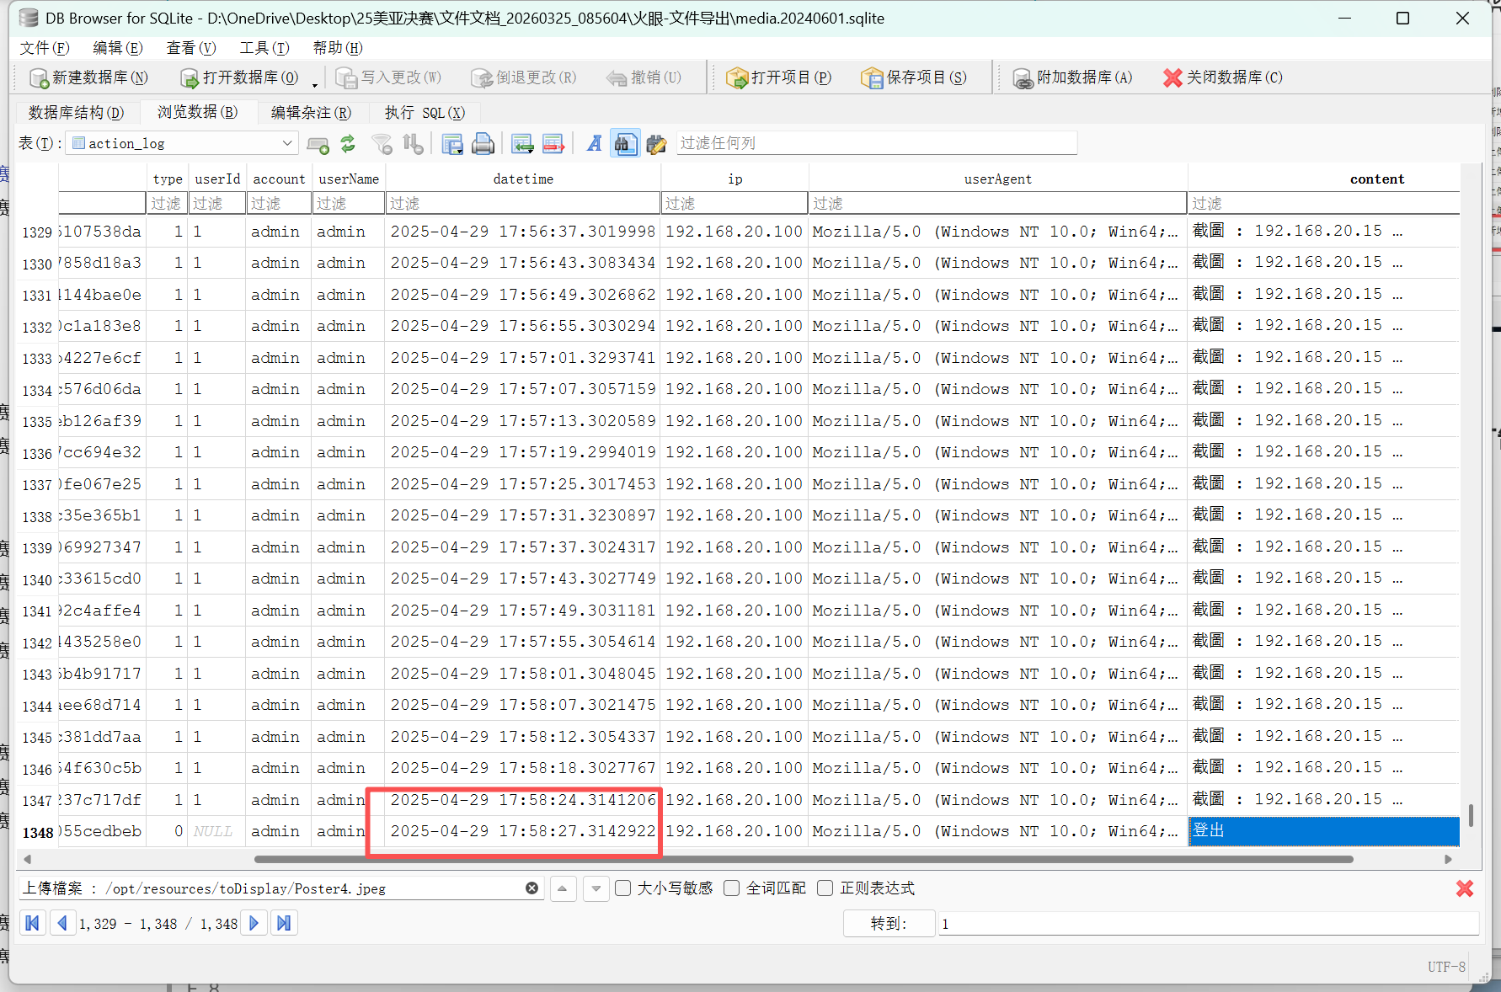
Task: Click the gray bar with green plus icon
Action: (318, 146)
